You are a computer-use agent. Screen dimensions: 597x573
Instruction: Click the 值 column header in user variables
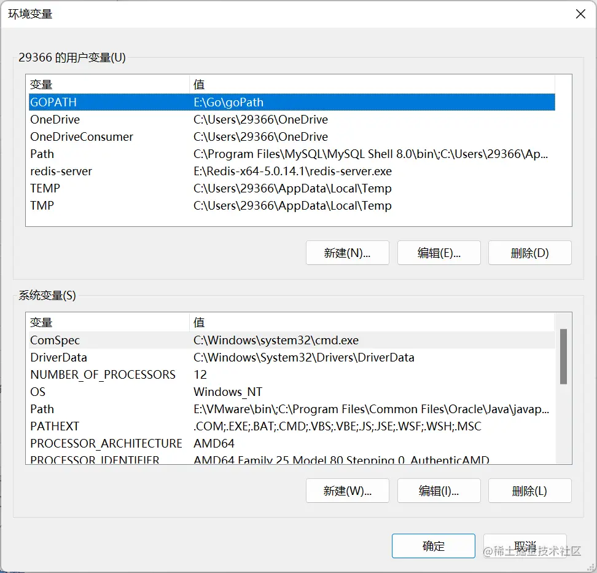coord(372,84)
